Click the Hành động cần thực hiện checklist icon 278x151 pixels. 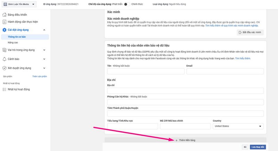[5, 22]
